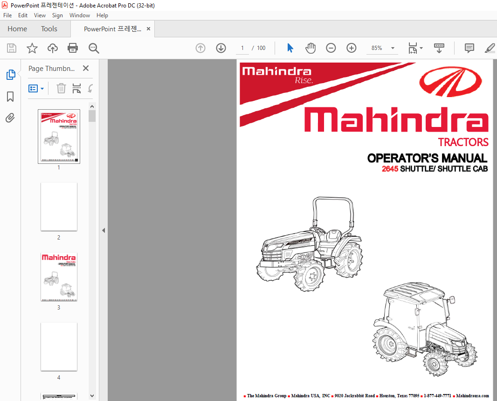Open the Sign menu
This screenshot has height=401, width=497.
[57, 15]
